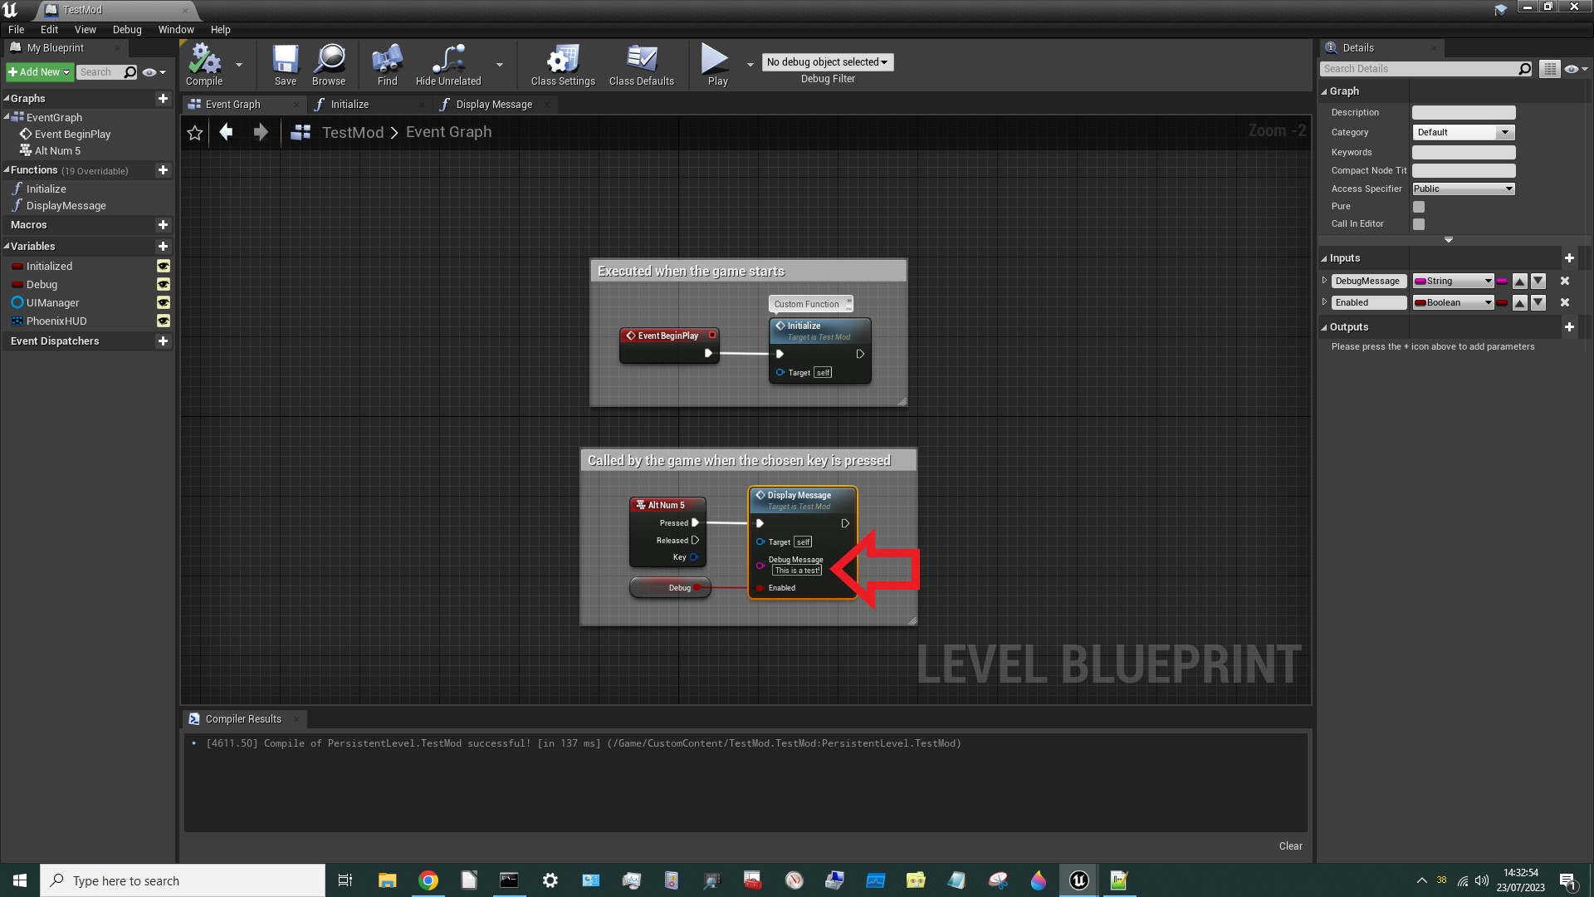The height and width of the screenshot is (897, 1594).
Task: Click the search icon in Details panel
Action: click(1524, 69)
